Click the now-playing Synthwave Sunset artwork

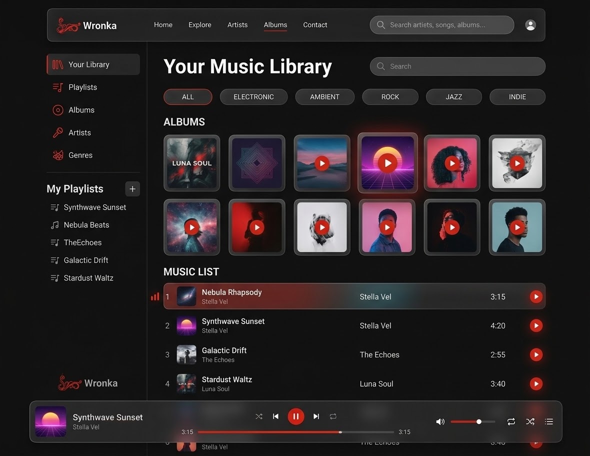click(x=50, y=421)
